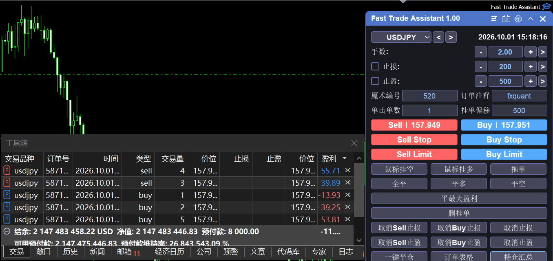The image size is (553, 261).
Task: Click 平最大盈利 button
Action: click(x=459, y=199)
